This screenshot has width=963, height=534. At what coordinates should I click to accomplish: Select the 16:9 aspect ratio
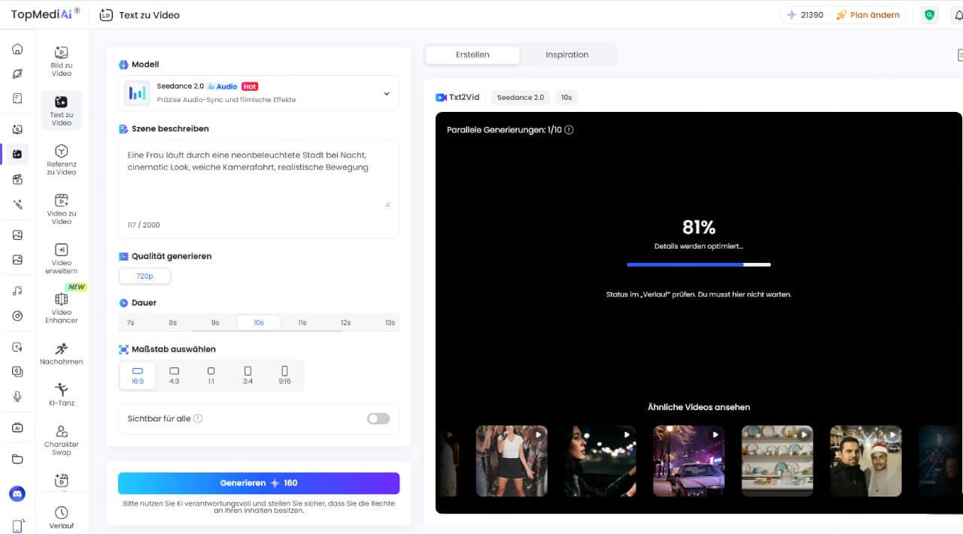(x=138, y=376)
